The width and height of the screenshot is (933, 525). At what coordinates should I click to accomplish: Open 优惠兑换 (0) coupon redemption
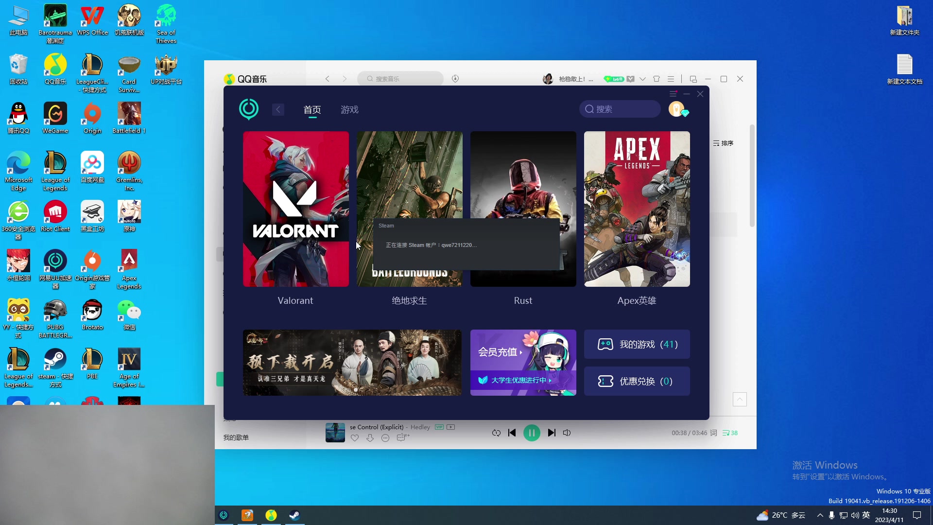point(637,381)
